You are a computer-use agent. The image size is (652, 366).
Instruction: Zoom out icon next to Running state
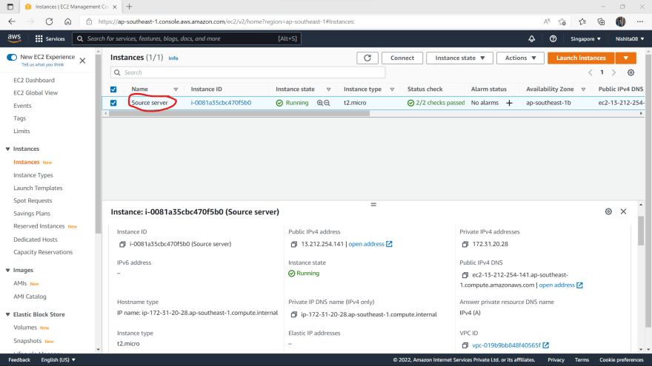pyautogui.click(x=327, y=103)
